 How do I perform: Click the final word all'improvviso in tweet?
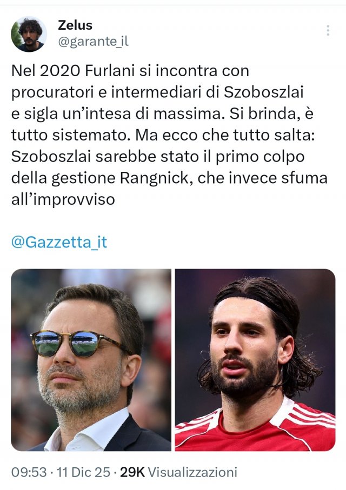(x=63, y=200)
